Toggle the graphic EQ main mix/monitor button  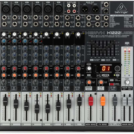[x=103, y=60]
